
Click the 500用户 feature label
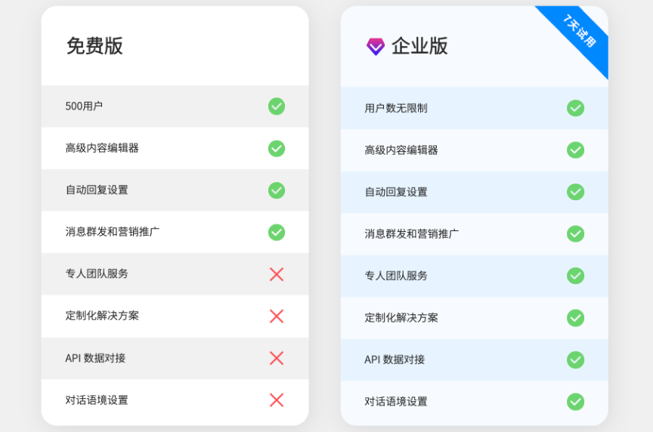tap(84, 106)
